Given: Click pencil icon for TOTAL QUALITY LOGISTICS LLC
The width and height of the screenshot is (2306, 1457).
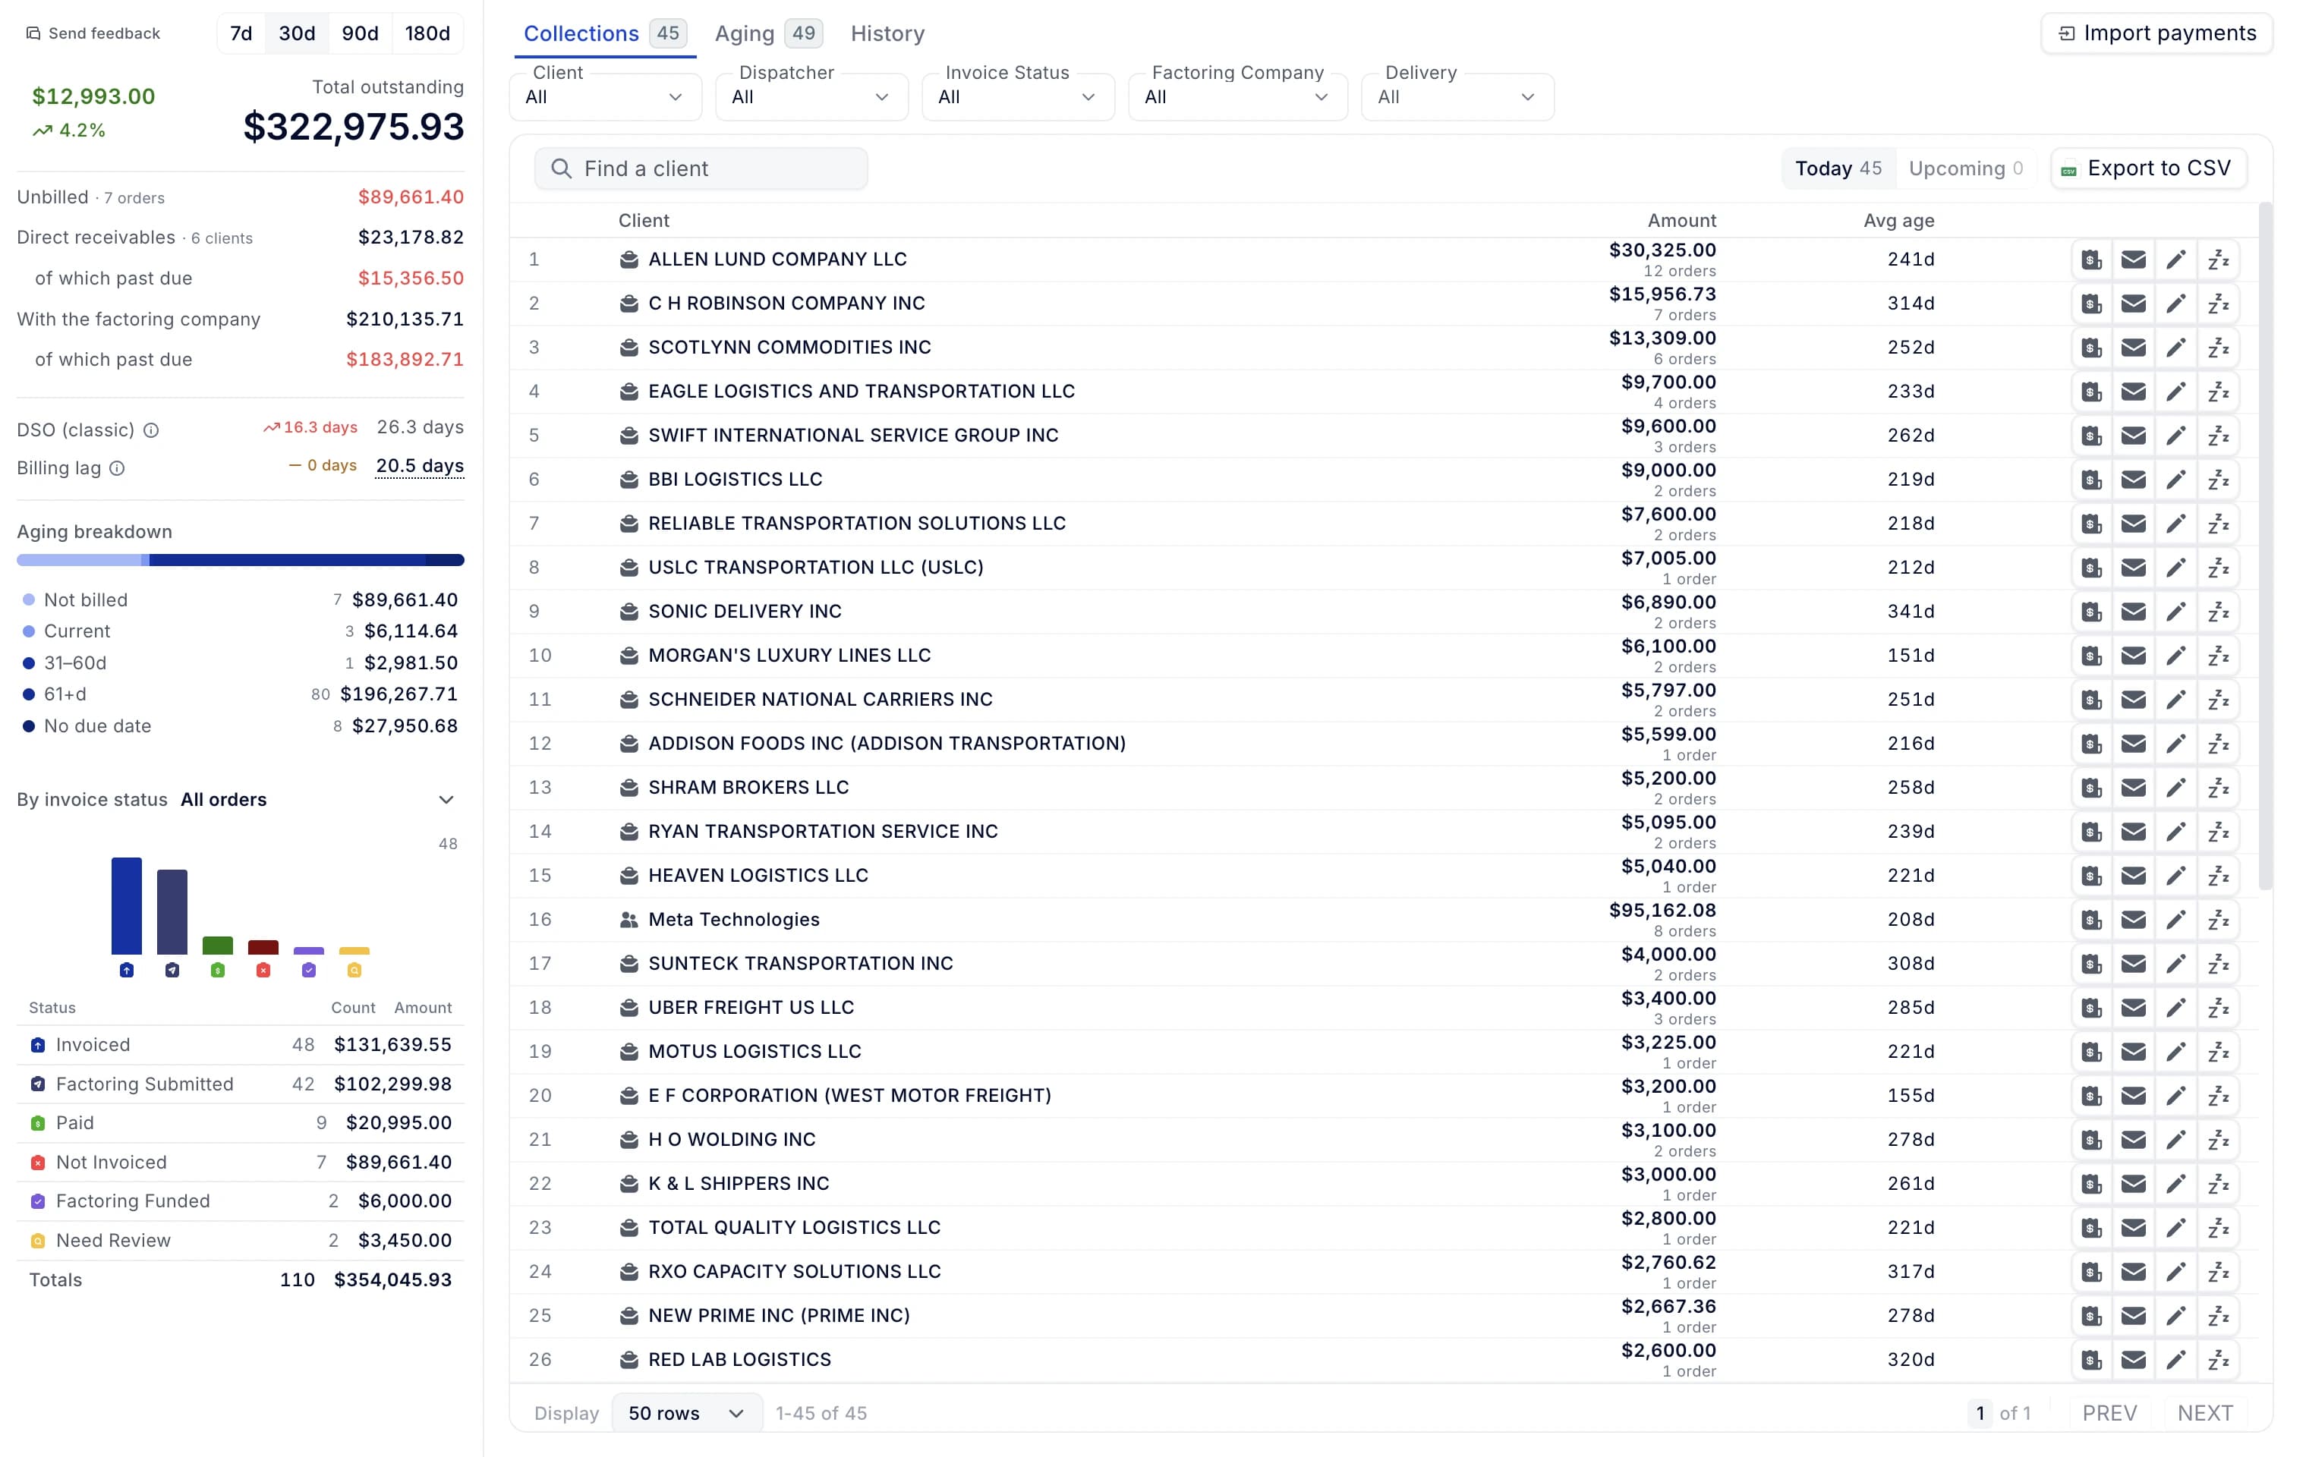Looking at the screenshot, I should click(2175, 1229).
